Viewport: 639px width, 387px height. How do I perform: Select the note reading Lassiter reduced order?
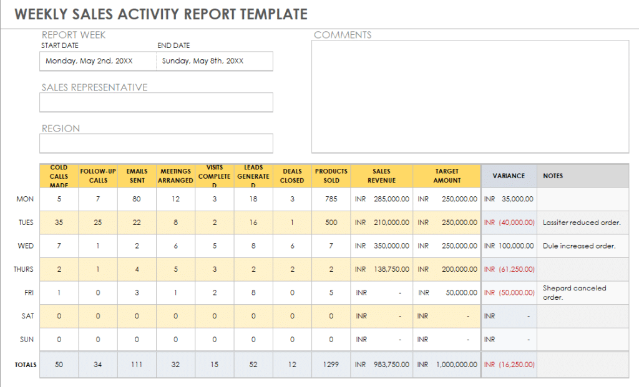(x=583, y=222)
